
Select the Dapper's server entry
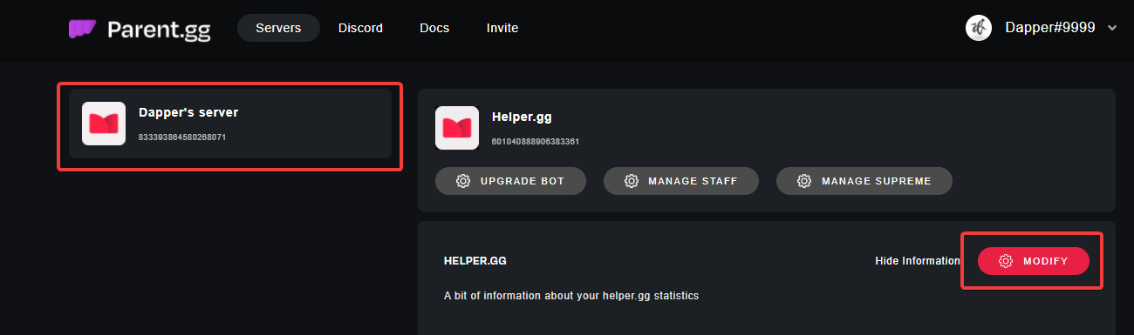click(230, 124)
